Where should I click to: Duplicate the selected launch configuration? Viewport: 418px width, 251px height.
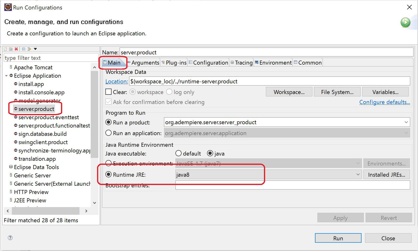tap(11, 49)
